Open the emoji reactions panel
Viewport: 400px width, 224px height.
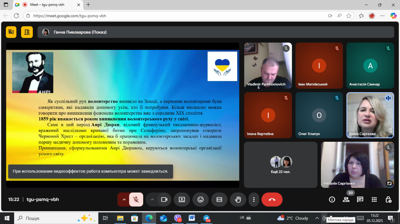tap(201, 200)
